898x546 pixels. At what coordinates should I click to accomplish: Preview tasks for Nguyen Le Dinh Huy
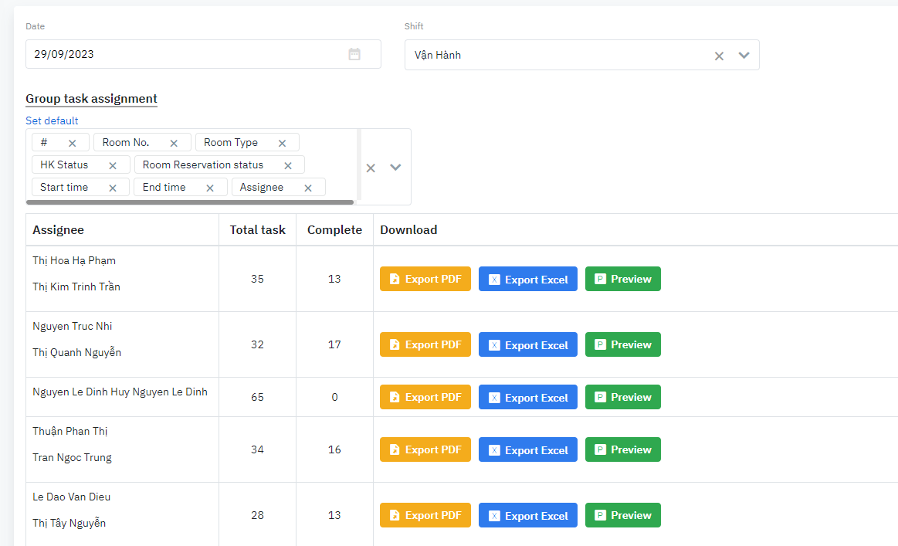[x=622, y=397]
